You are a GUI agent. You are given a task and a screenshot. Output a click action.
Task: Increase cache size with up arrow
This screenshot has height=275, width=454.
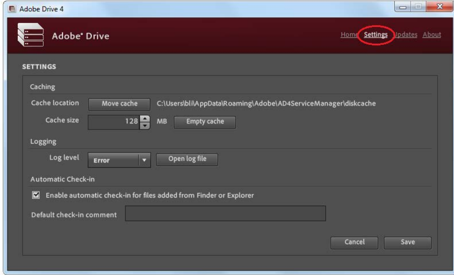tap(145, 119)
